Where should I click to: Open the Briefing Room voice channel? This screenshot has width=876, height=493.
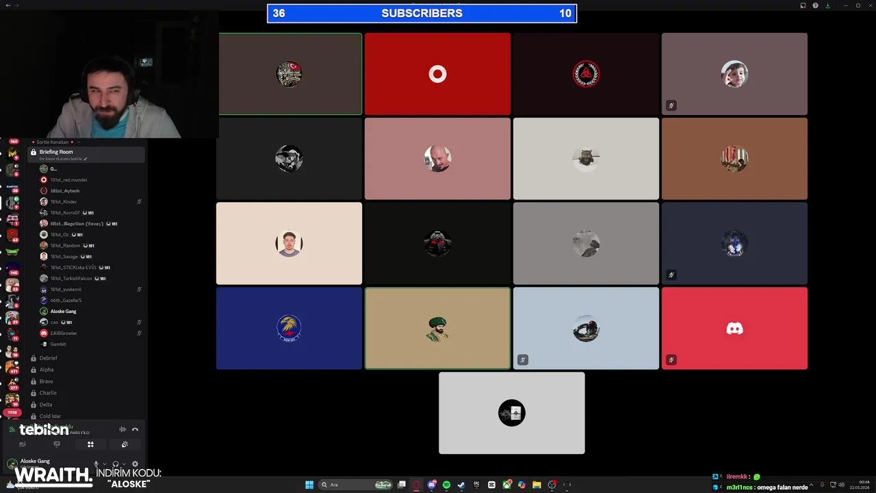pos(86,155)
